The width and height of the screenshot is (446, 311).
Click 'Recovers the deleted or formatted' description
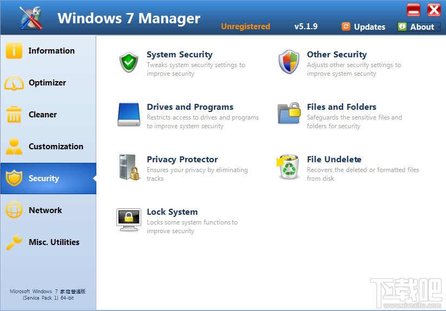point(363,174)
